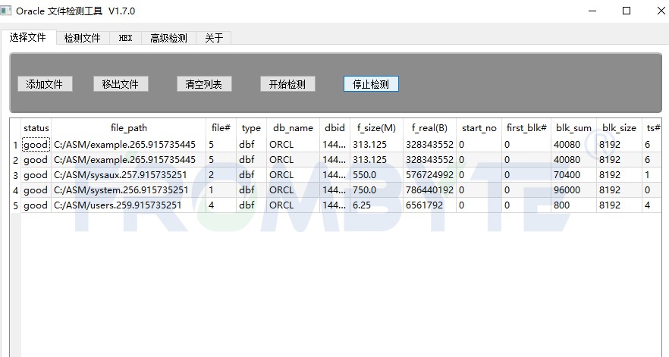
Task: Click the f_real value 786440192
Action: [x=429, y=190]
